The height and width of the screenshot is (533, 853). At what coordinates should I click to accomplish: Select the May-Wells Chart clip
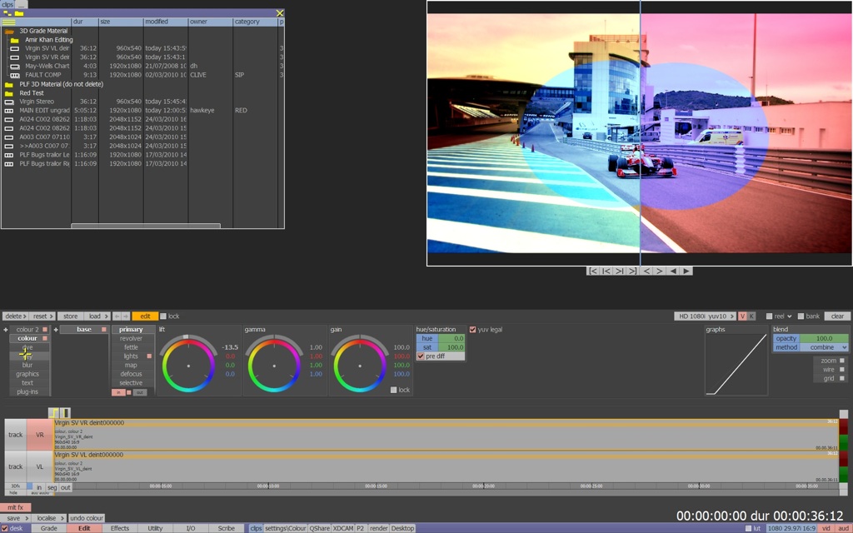coord(47,67)
